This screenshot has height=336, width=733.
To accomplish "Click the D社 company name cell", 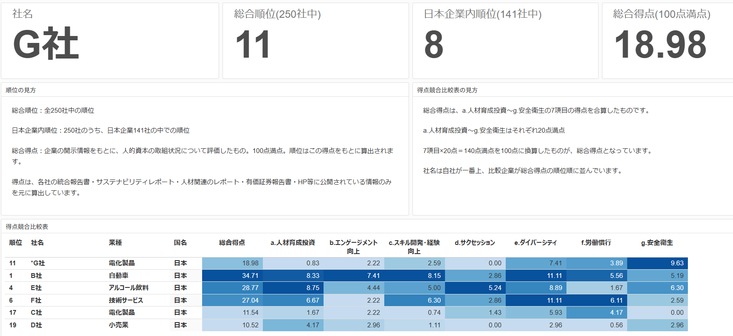I will [x=36, y=325].
